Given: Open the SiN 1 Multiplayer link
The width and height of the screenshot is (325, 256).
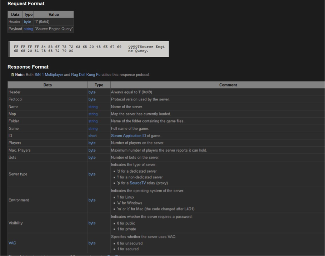Looking at the screenshot, I should tap(49, 75).
